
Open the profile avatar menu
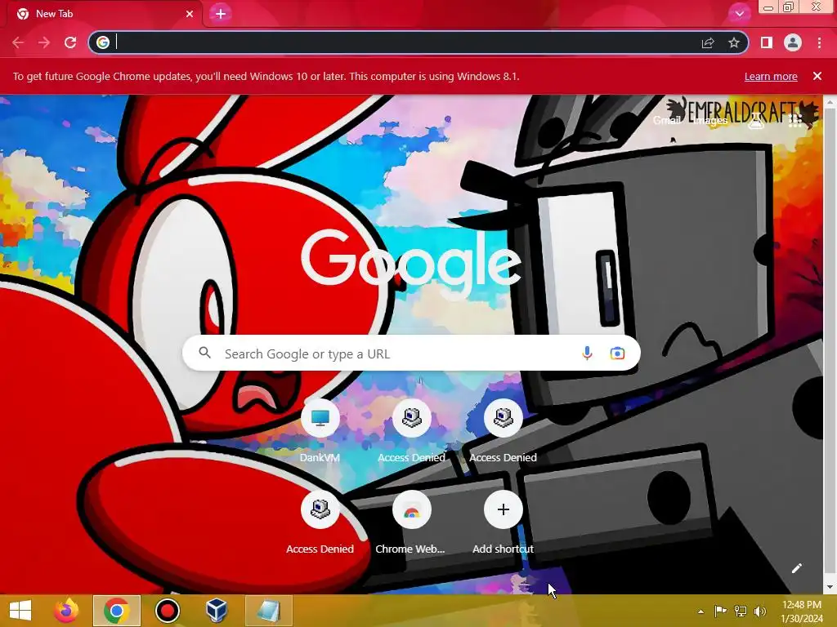point(793,42)
